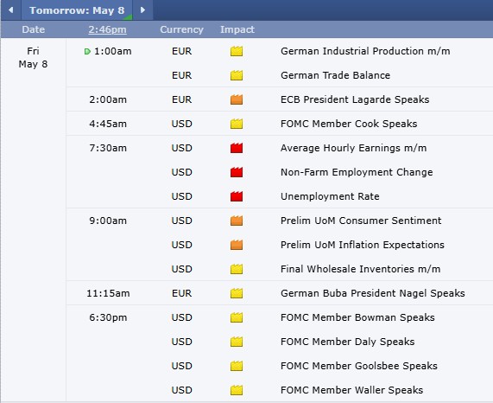Open ECB President Lagarde Speaks event
Screen dimensions: 493x403
355,99
